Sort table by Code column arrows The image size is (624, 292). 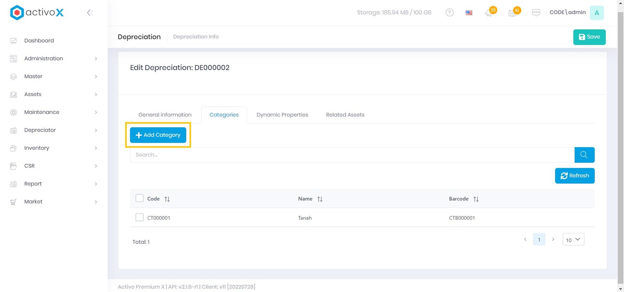click(167, 199)
